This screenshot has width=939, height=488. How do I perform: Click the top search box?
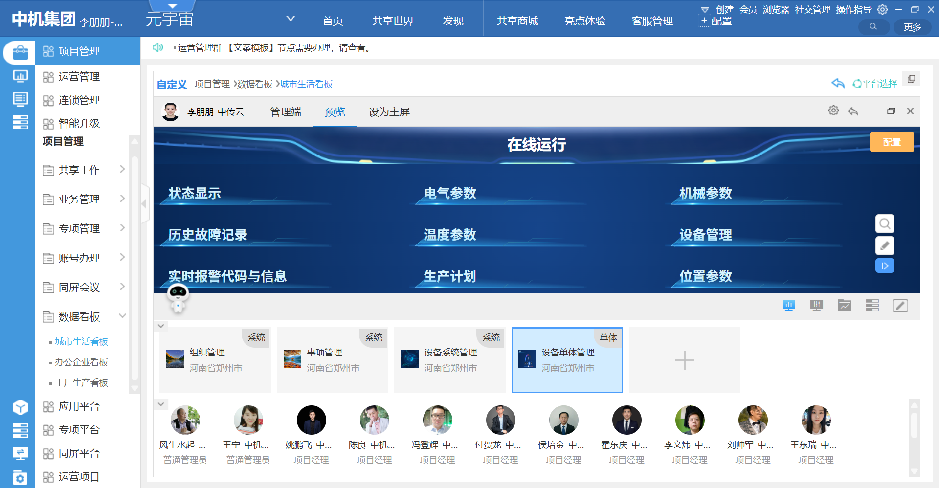point(873,27)
